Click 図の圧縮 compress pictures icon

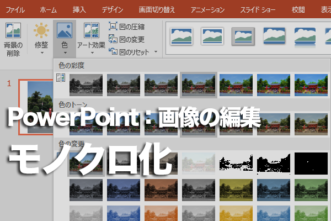coord(113,26)
